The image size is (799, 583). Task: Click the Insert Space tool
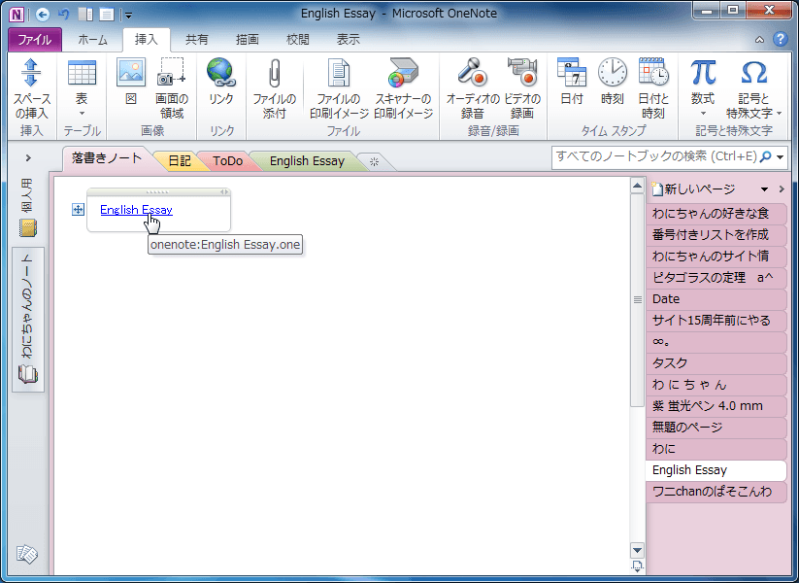coord(32,88)
